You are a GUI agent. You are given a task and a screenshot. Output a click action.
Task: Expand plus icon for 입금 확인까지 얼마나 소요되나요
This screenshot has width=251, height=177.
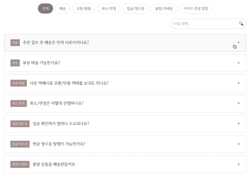pyautogui.click(x=239, y=124)
